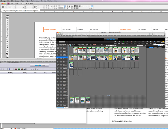Open the Plug-Ins menu
168x129 pixels.
pos(43,1)
